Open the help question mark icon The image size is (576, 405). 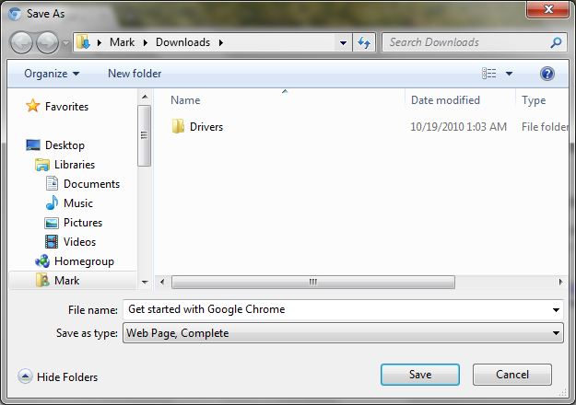[x=547, y=74]
